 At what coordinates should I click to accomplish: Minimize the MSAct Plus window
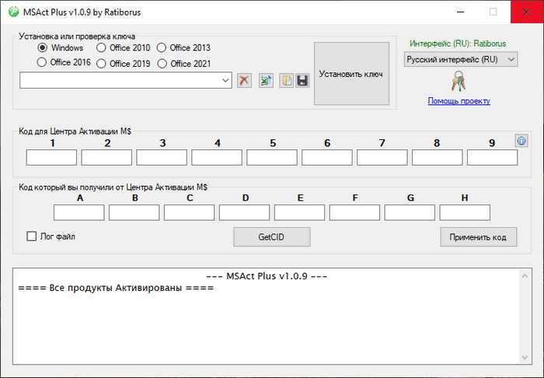(x=460, y=12)
